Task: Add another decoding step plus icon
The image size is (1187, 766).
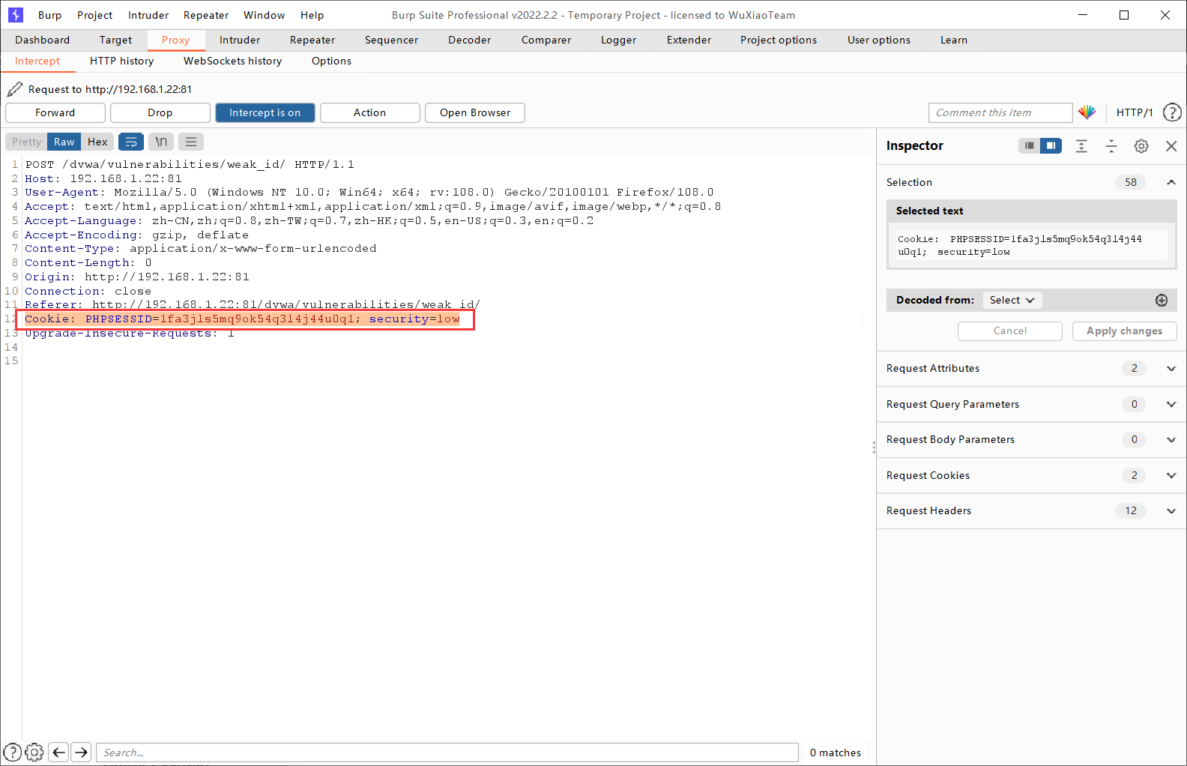Action: [1162, 301]
